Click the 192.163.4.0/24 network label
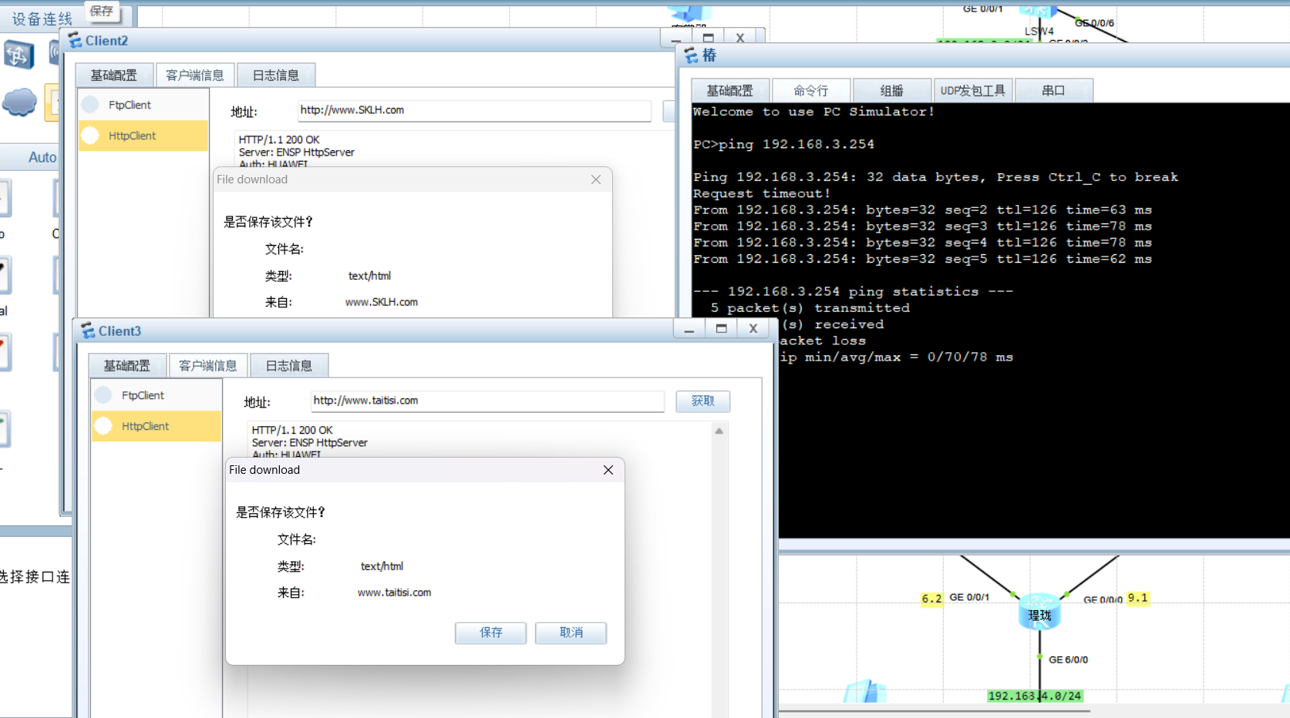Screen dimensions: 1290x718 [x=1036, y=696]
